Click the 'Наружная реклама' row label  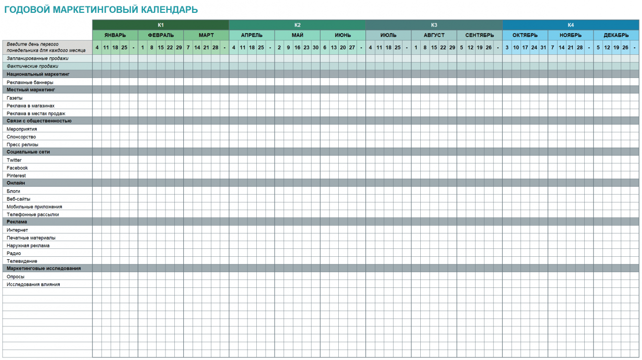(x=47, y=245)
